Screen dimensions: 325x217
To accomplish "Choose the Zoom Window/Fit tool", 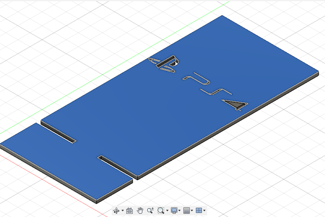I will pyautogui.click(x=160, y=211).
